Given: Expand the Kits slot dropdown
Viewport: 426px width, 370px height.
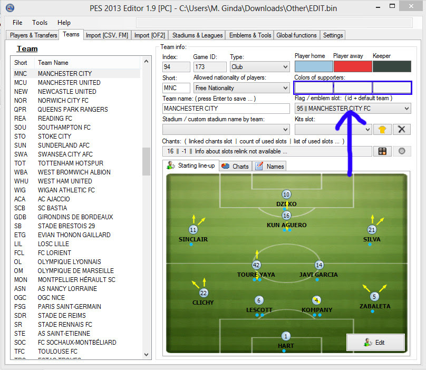Looking at the screenshot, I should click(333, 129).
